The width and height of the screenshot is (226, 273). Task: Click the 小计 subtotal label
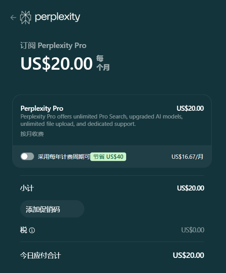27,188
